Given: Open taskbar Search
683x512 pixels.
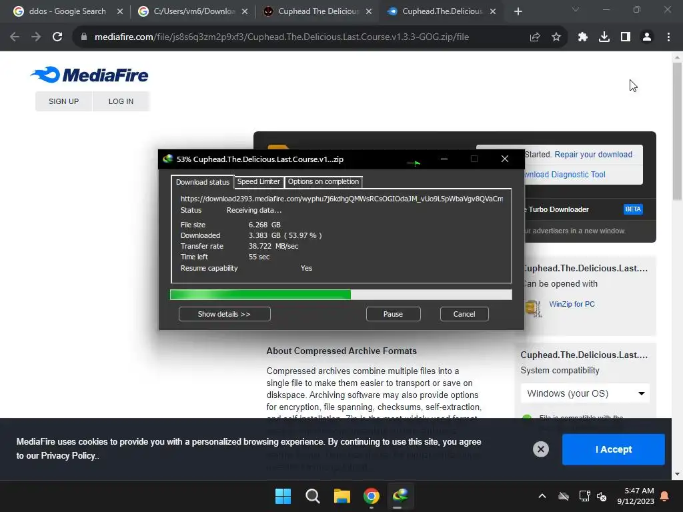Looking at the screenshot, I should pos(312,496).
